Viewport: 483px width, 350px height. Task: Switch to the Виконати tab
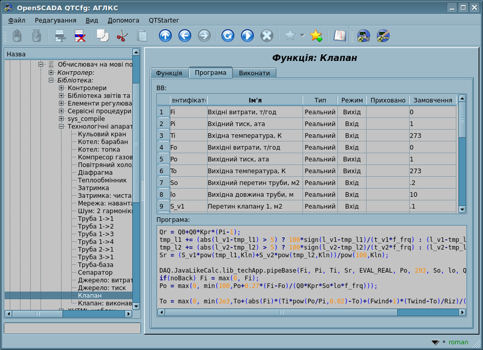click(x=254, y=73)
